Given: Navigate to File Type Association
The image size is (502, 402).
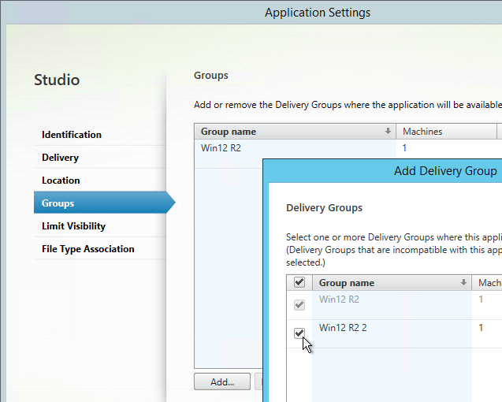Looking at the screenshot, I should click(x=88, y=249).
